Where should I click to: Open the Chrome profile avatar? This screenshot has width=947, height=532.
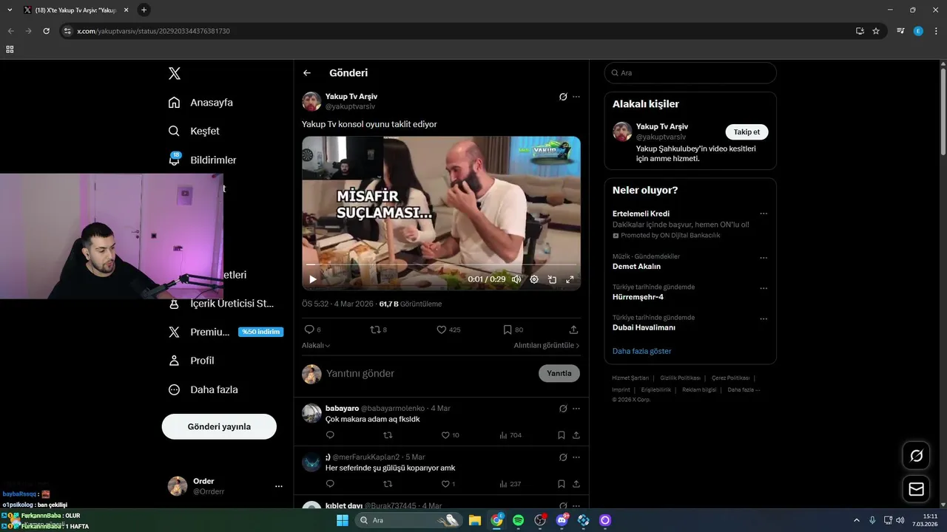(918, 31)
